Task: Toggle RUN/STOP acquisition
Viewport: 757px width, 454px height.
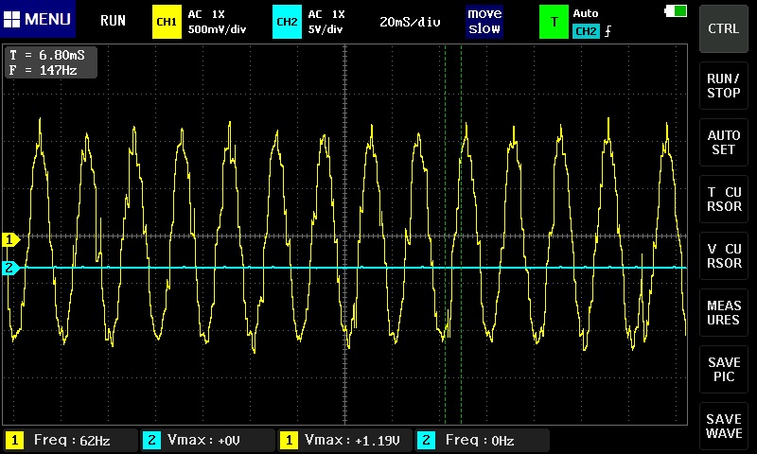Action: point(724,85)
